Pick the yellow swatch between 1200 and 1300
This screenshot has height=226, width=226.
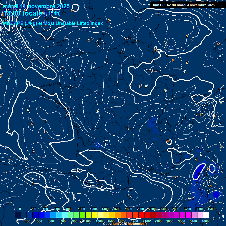tap(94, 215)
